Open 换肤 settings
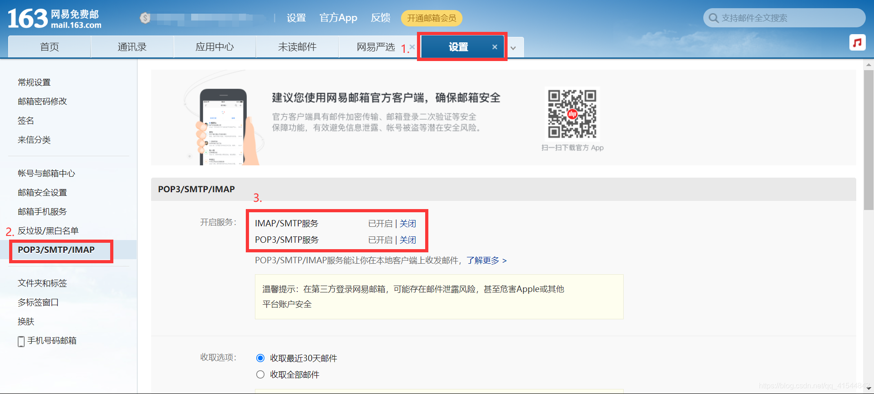874x394 pixels. tap(26, 322)
